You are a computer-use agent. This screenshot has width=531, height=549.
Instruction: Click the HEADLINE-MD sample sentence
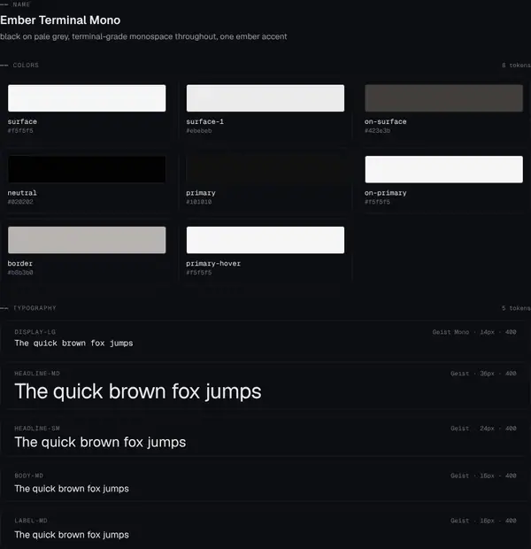click(x=138, y=391)
